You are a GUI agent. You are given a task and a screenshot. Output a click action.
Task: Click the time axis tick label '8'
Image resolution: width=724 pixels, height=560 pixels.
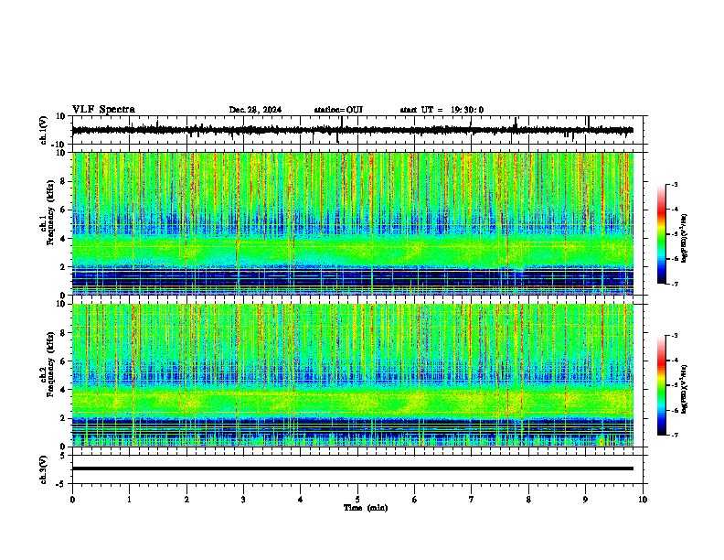(x=528, y=500)
